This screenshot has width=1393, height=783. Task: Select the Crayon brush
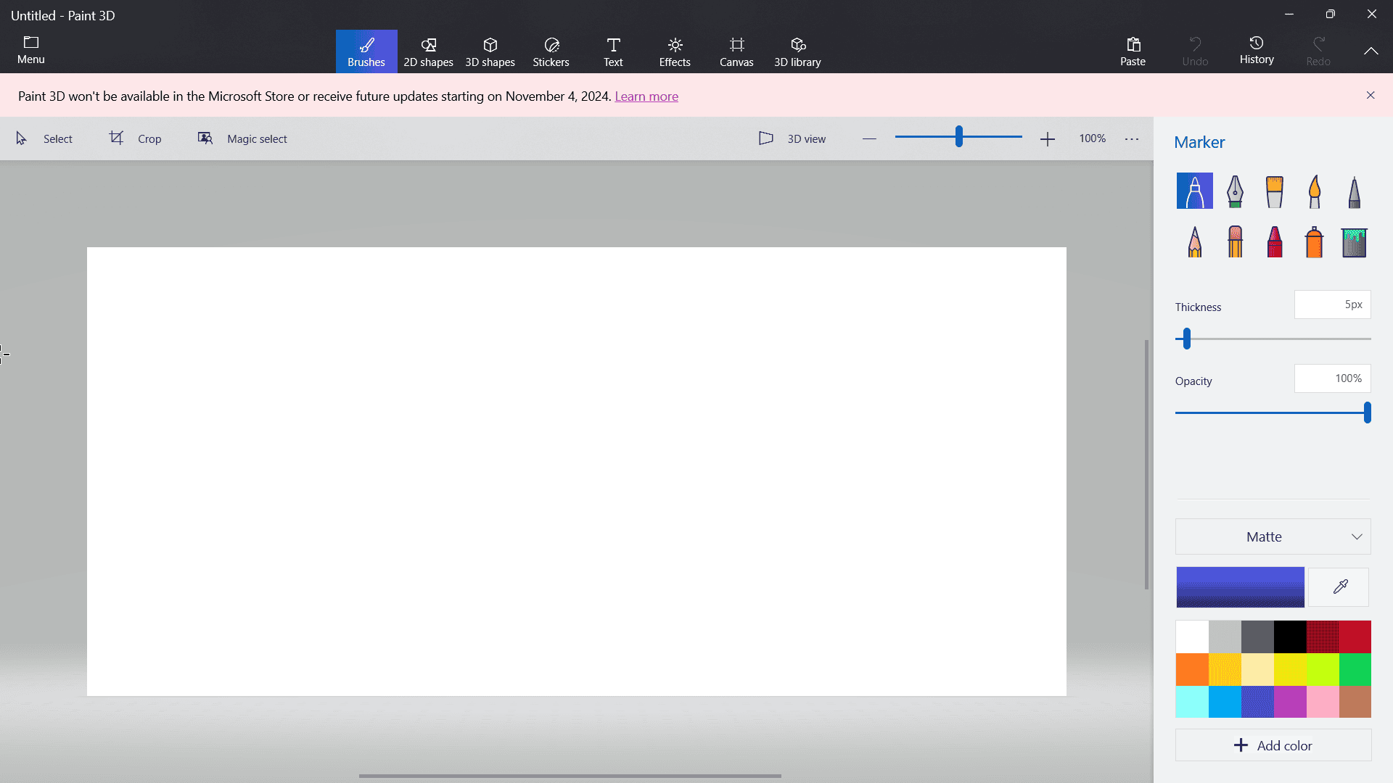click(x=1274, y=241)
